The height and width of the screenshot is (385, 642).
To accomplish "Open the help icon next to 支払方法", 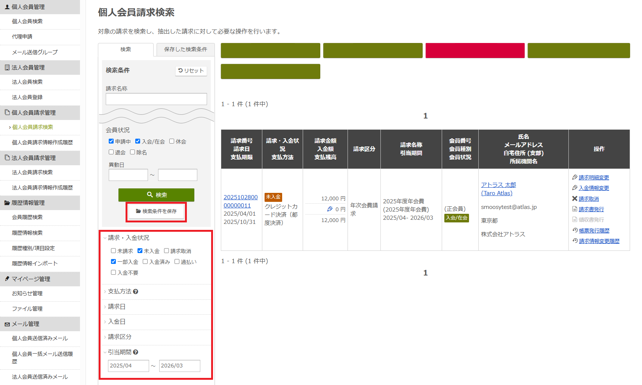I will pos(136,292).
